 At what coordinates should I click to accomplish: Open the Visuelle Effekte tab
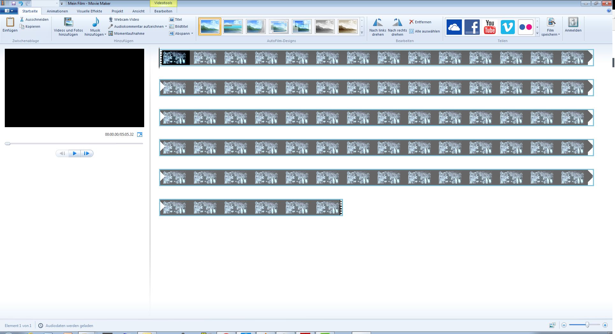[x=89, y=11]
